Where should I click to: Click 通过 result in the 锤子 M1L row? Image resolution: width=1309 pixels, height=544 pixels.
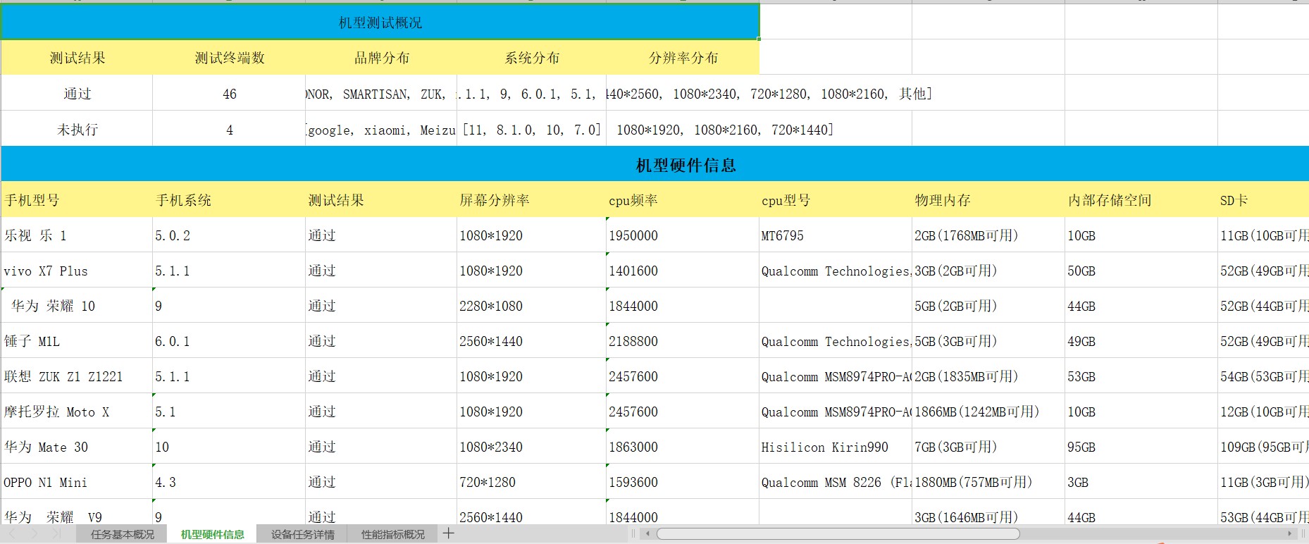point(381,341)
